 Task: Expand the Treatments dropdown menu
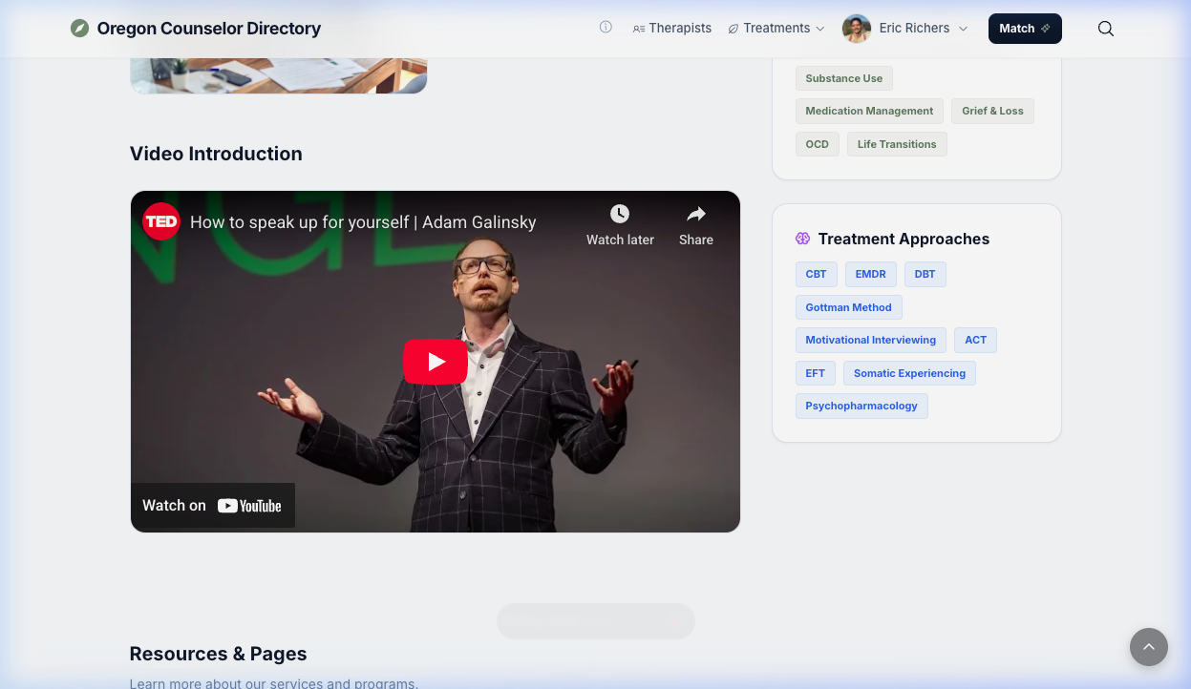(x=776, y=29)
